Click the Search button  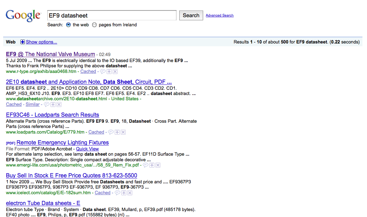[191, 15]
